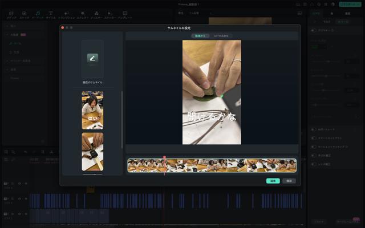The height and width of the screenshot is (228, 365).
Task: Switch to the ローカルから tab
Action: point(221,35)
